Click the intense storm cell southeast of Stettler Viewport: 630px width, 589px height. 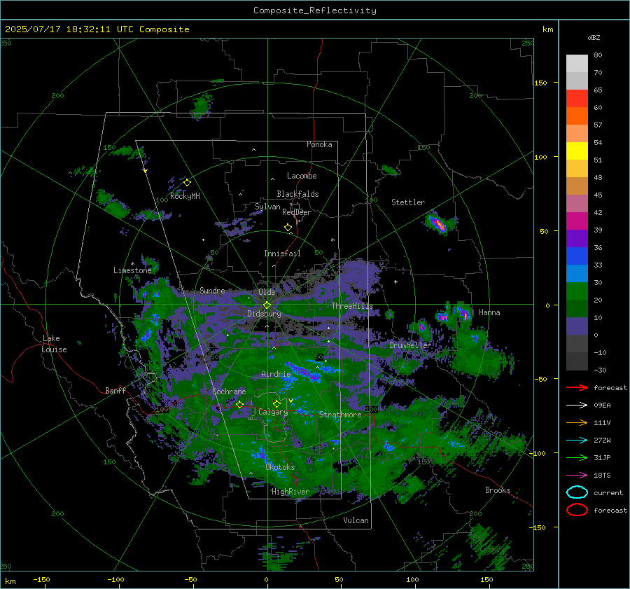439,224
